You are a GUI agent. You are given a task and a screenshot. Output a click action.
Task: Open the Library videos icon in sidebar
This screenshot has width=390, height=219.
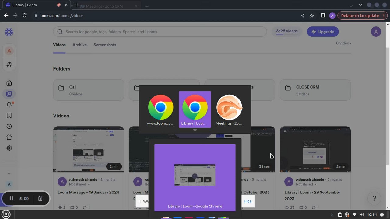[9, 94]
